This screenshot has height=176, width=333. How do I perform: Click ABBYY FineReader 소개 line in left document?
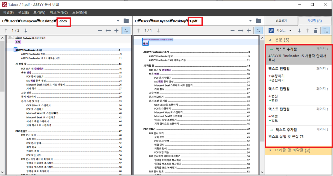point(68,50)
